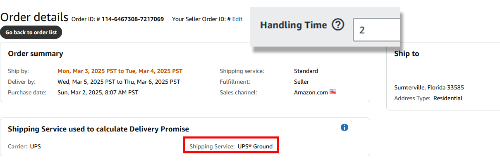Click the US flag icon beside Amazon.com
This screenshot has height=162, width=500.
coord(333,92)
